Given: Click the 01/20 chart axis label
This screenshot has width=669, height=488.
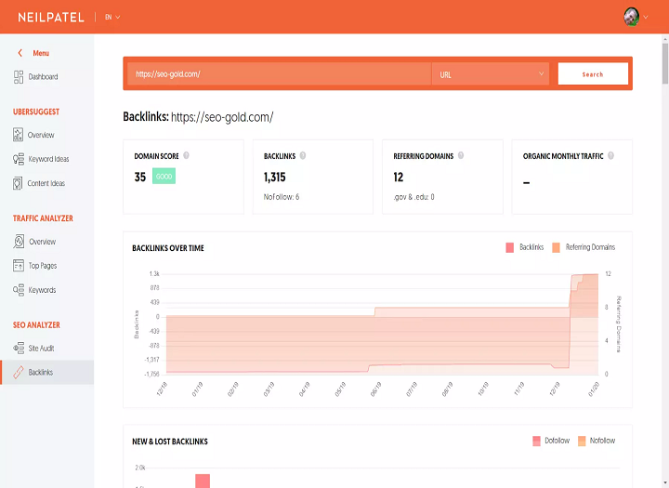Looking at the screenshot, I should (594, 389).
